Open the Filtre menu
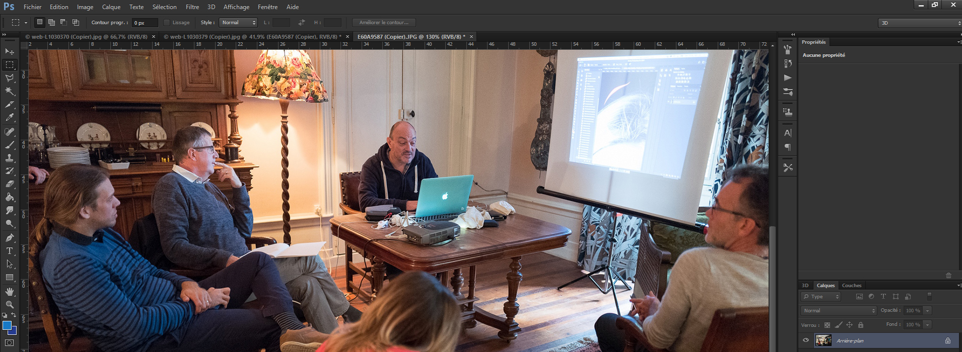The width and height of the screenshot is (962, 352). click(192, 7)
